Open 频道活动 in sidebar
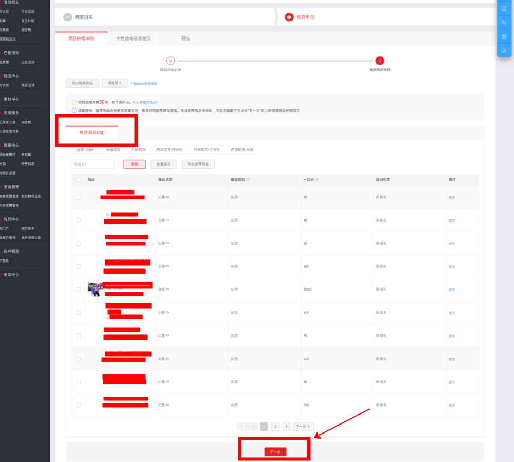The image size is (514, 462). pos(28,85)
